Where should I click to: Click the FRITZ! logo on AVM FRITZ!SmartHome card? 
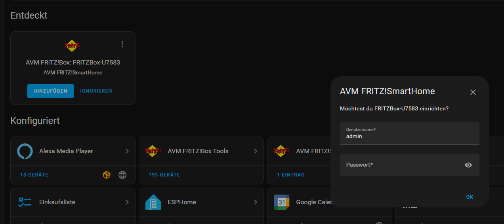(282, 151)
